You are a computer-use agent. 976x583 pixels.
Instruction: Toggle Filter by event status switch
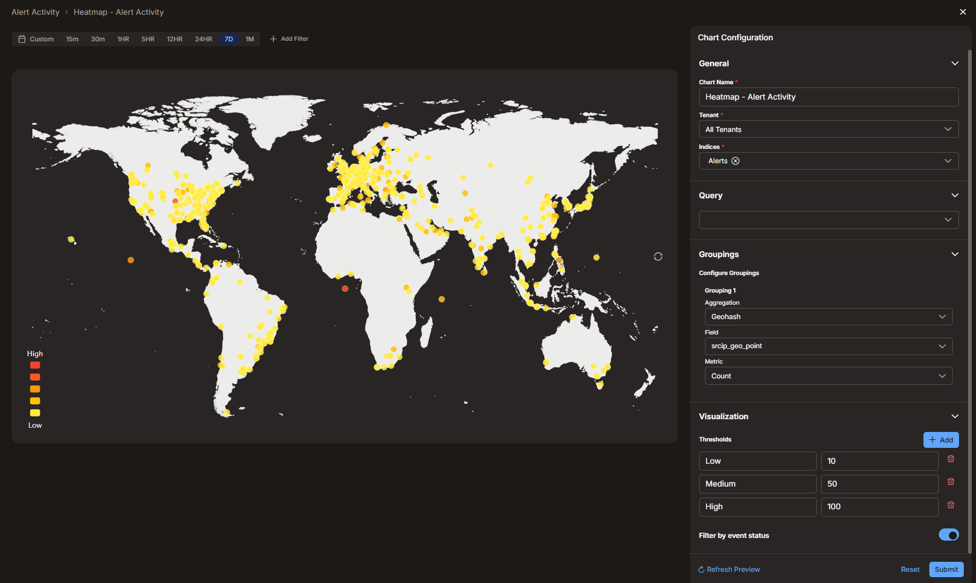click(x=948, y=535)
